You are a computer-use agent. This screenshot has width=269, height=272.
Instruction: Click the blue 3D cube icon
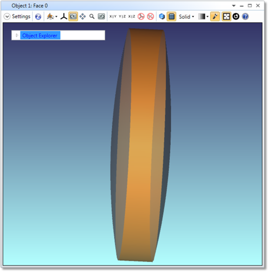[x=162, y=17]
